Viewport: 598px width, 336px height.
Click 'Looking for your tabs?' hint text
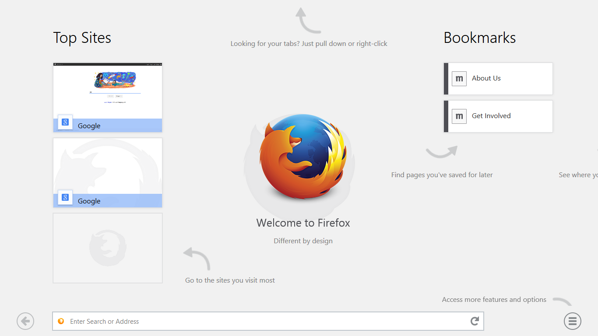(309, 44)
